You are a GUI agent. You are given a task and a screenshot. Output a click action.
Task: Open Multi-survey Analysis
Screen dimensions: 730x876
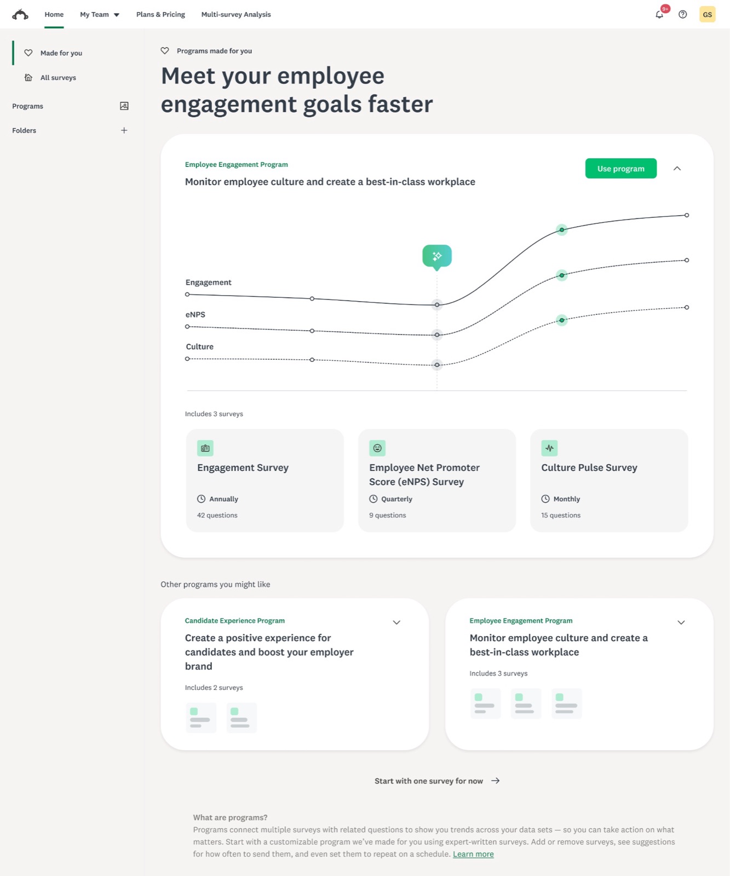coord(236,14)
